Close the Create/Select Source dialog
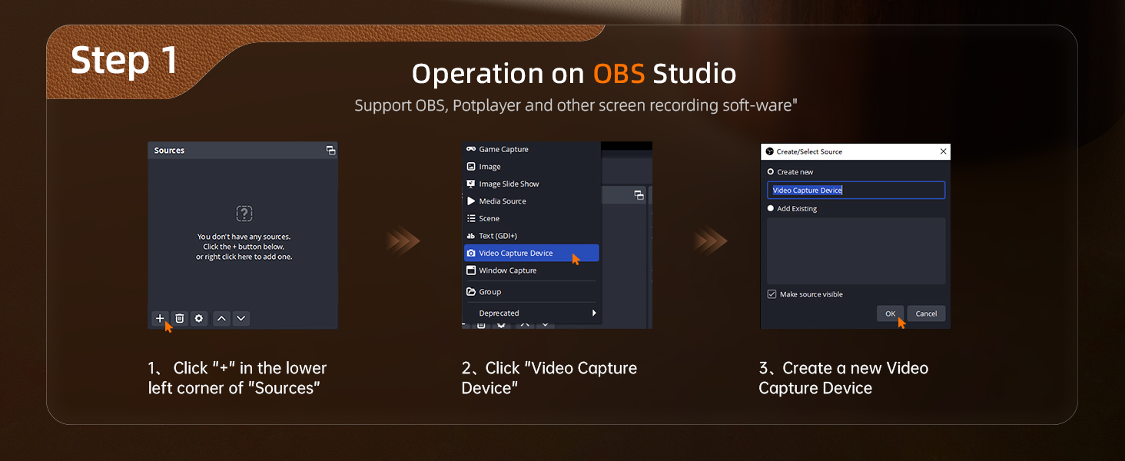The image size is (1125, 461). coord(943,151)
